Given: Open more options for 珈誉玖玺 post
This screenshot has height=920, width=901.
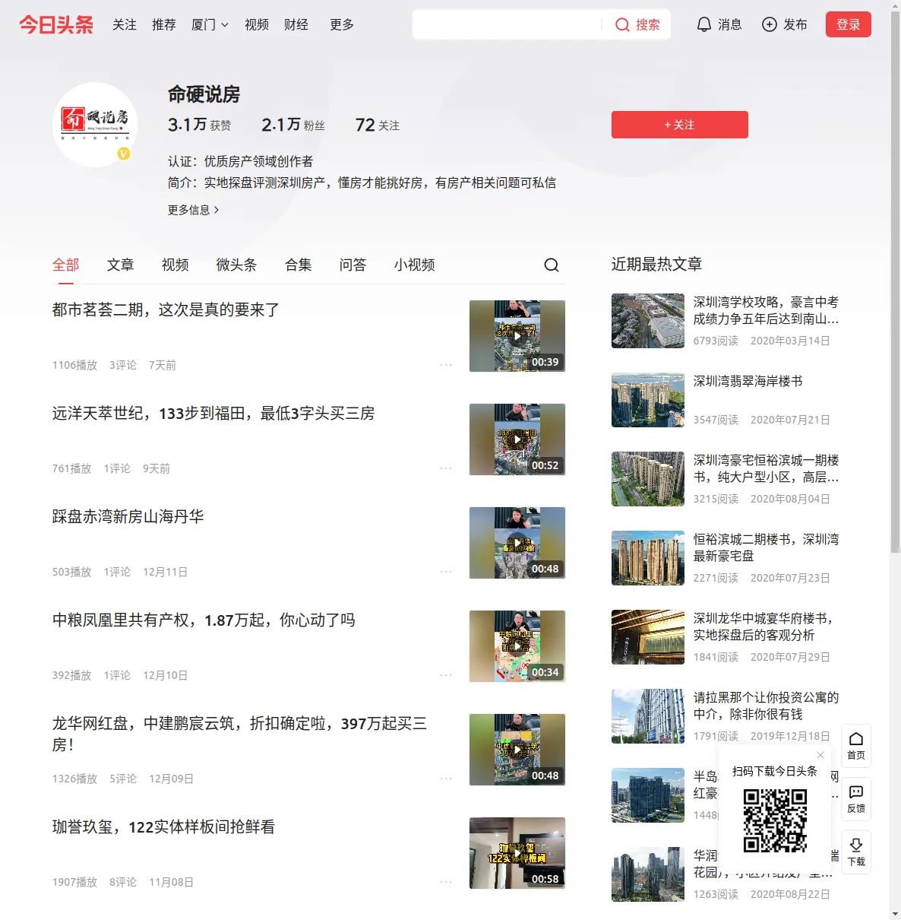Looking at the screenshot, I should pos(446,882).
